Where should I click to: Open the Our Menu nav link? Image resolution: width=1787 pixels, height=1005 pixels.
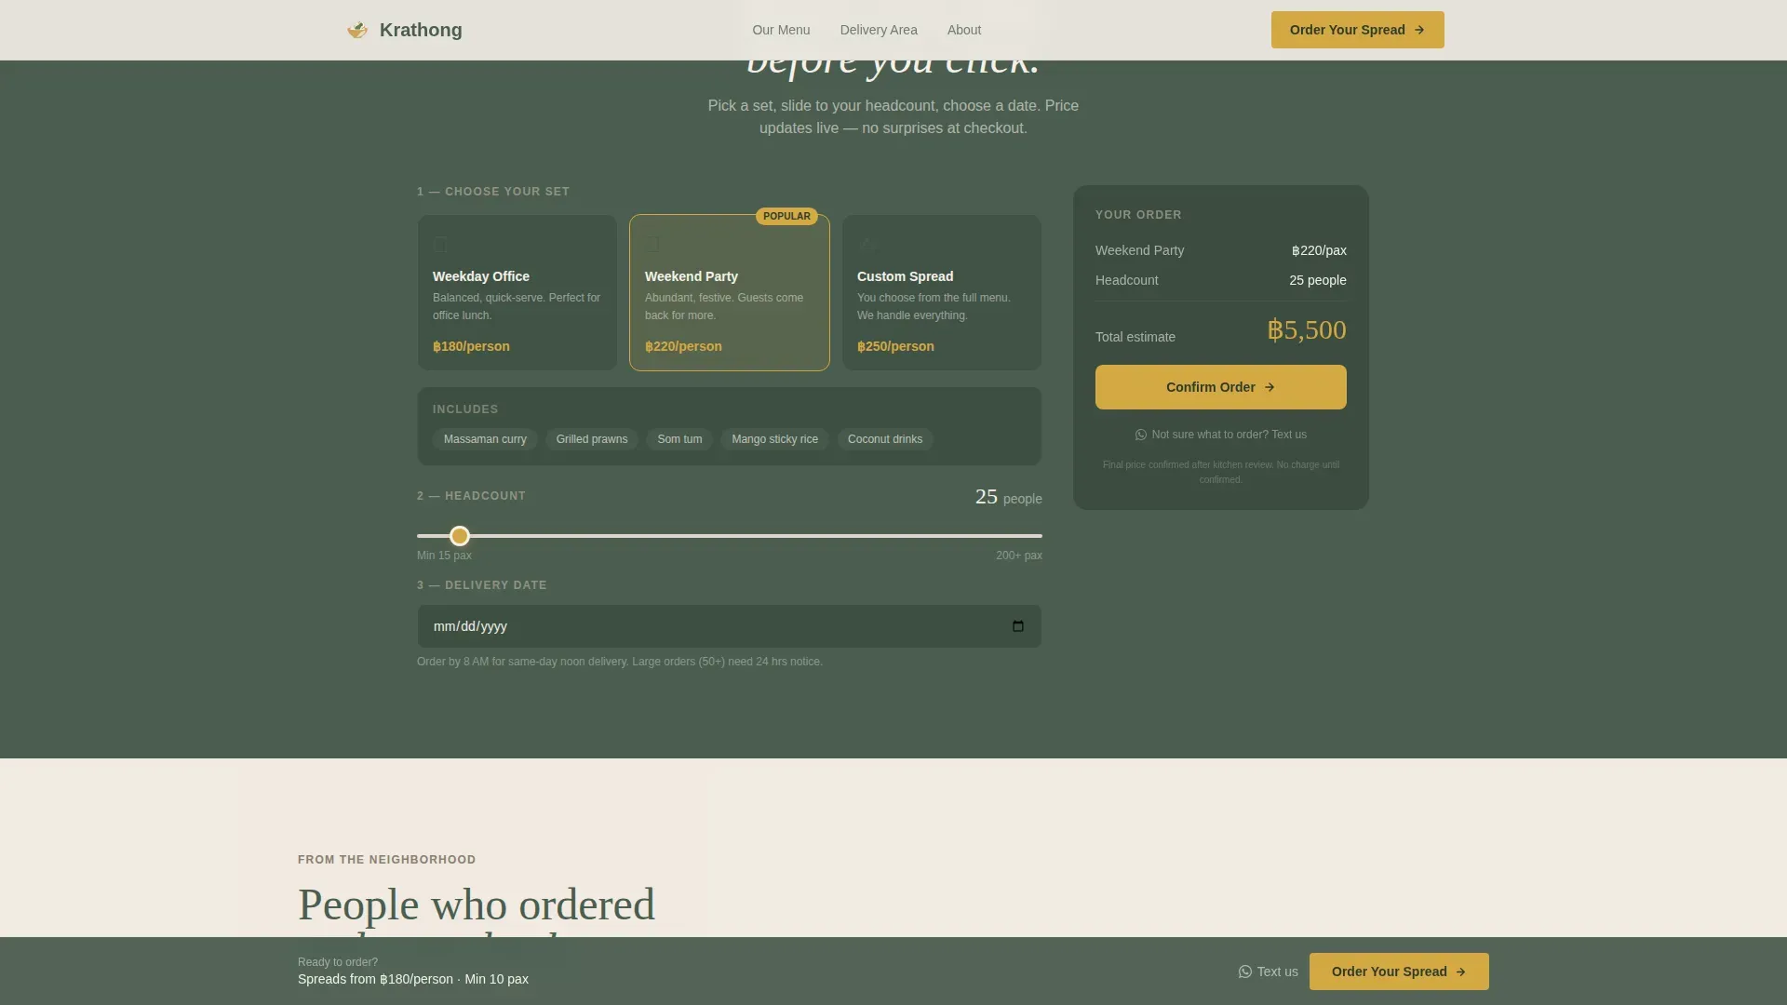pyautogui.click(x=781, y=30)
